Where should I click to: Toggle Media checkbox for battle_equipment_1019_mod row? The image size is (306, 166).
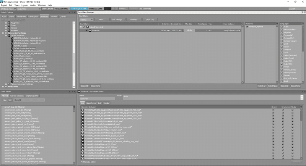293,113
